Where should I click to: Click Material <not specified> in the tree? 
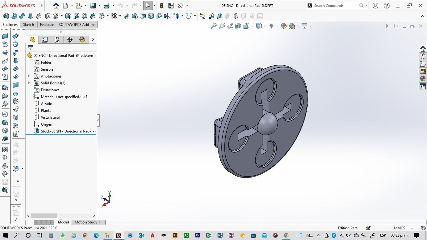coord(64,97)
